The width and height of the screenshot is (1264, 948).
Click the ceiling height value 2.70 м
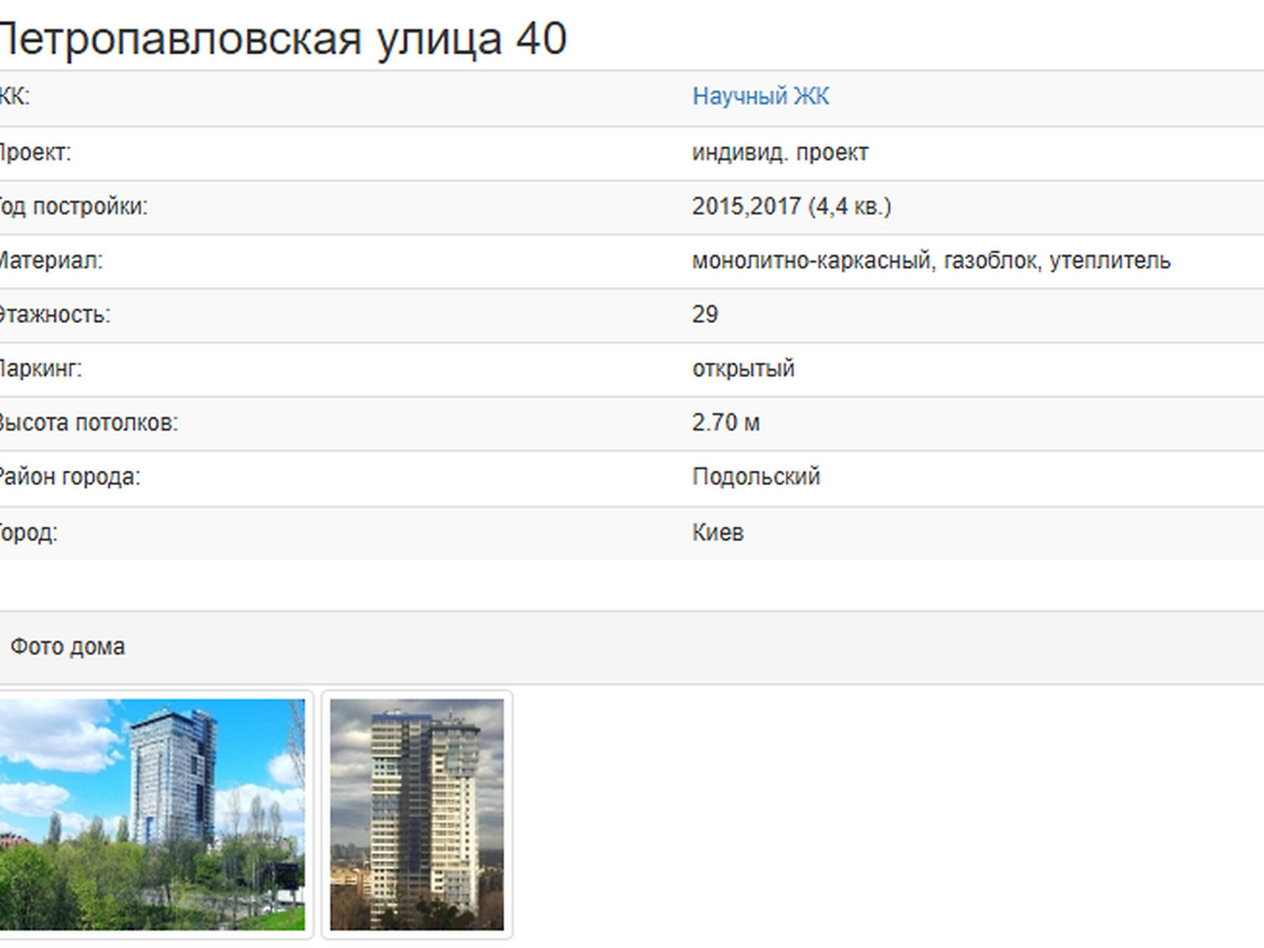(725, 423)
